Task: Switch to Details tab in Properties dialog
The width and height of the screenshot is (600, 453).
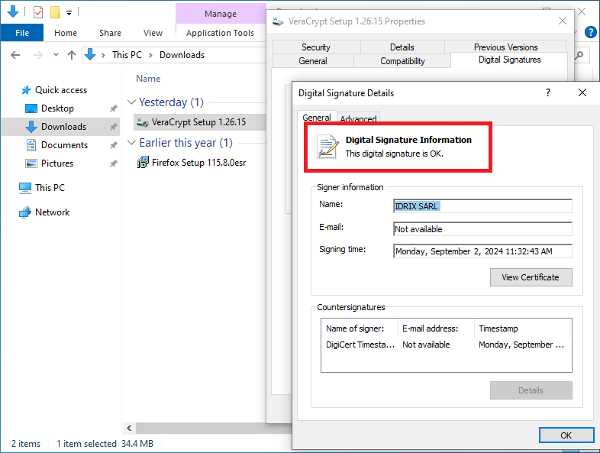Action: tap(402, 47)
